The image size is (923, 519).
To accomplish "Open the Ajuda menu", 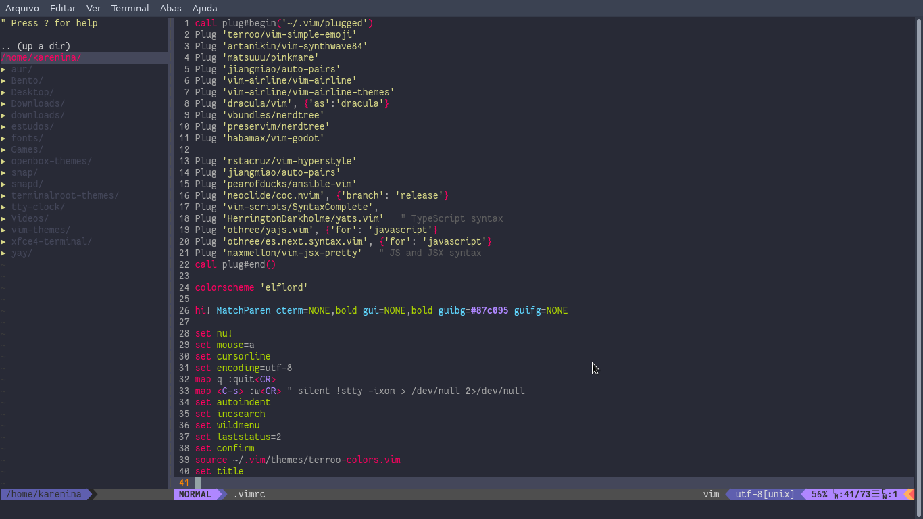I will point(205,8).
